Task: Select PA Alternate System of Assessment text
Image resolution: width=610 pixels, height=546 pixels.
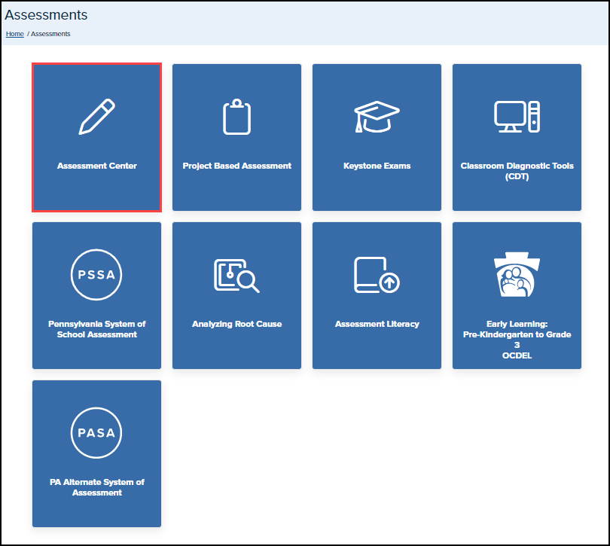Action: [x=96, y=487]
